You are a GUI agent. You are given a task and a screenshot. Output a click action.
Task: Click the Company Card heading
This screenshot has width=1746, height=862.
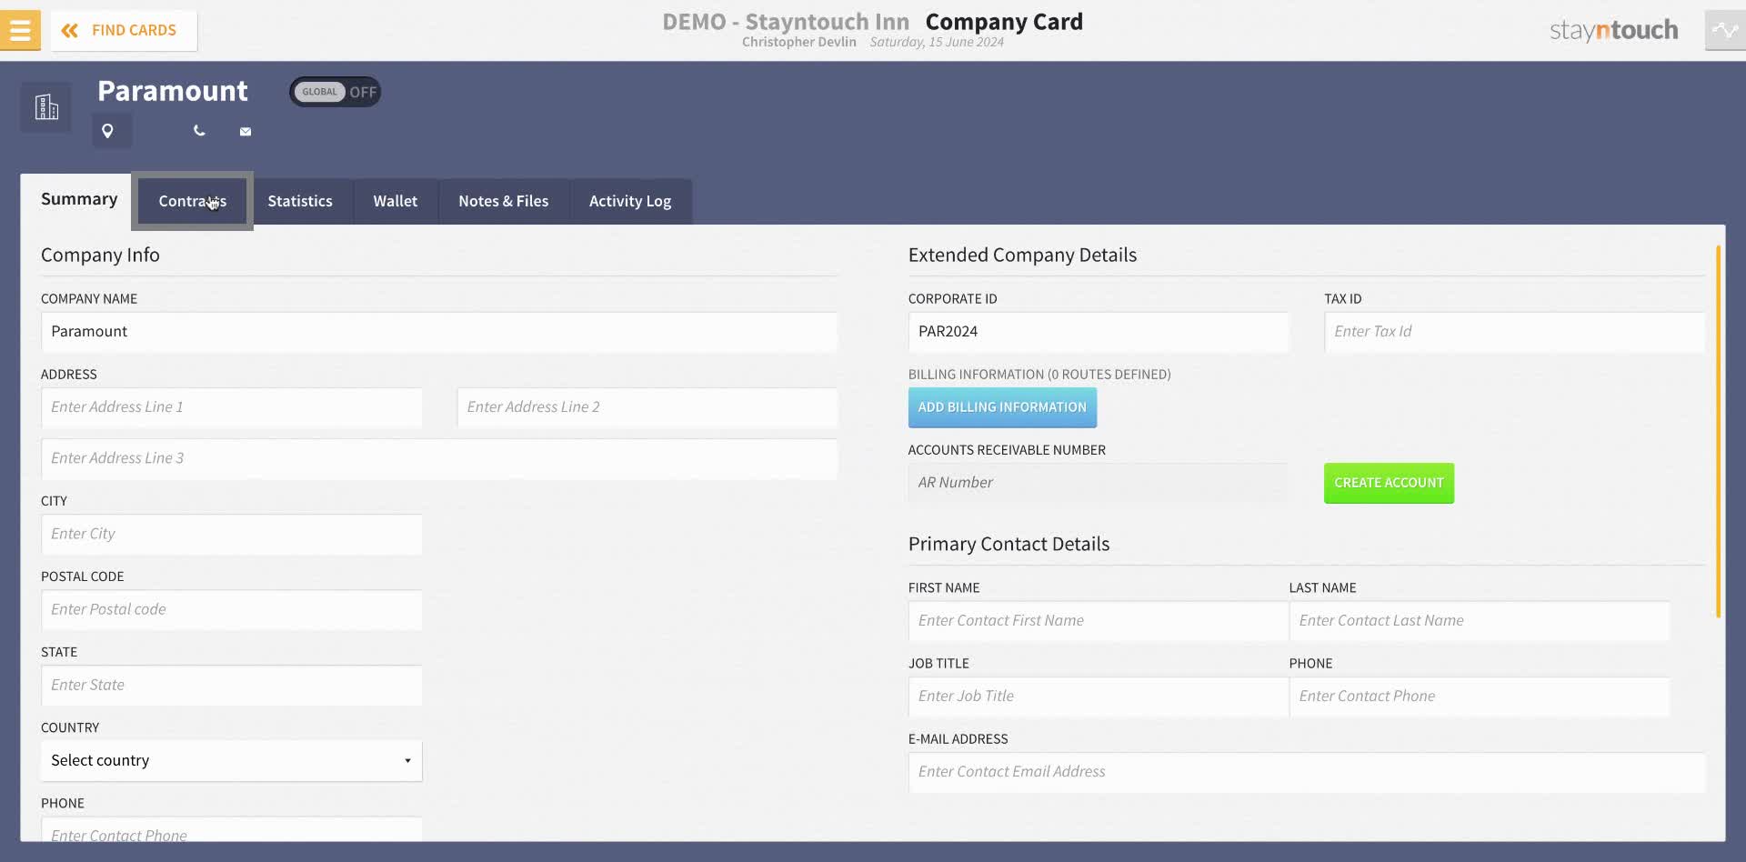[x=1004, y=22]
